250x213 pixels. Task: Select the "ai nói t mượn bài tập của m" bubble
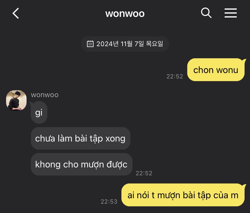point(183,195)
